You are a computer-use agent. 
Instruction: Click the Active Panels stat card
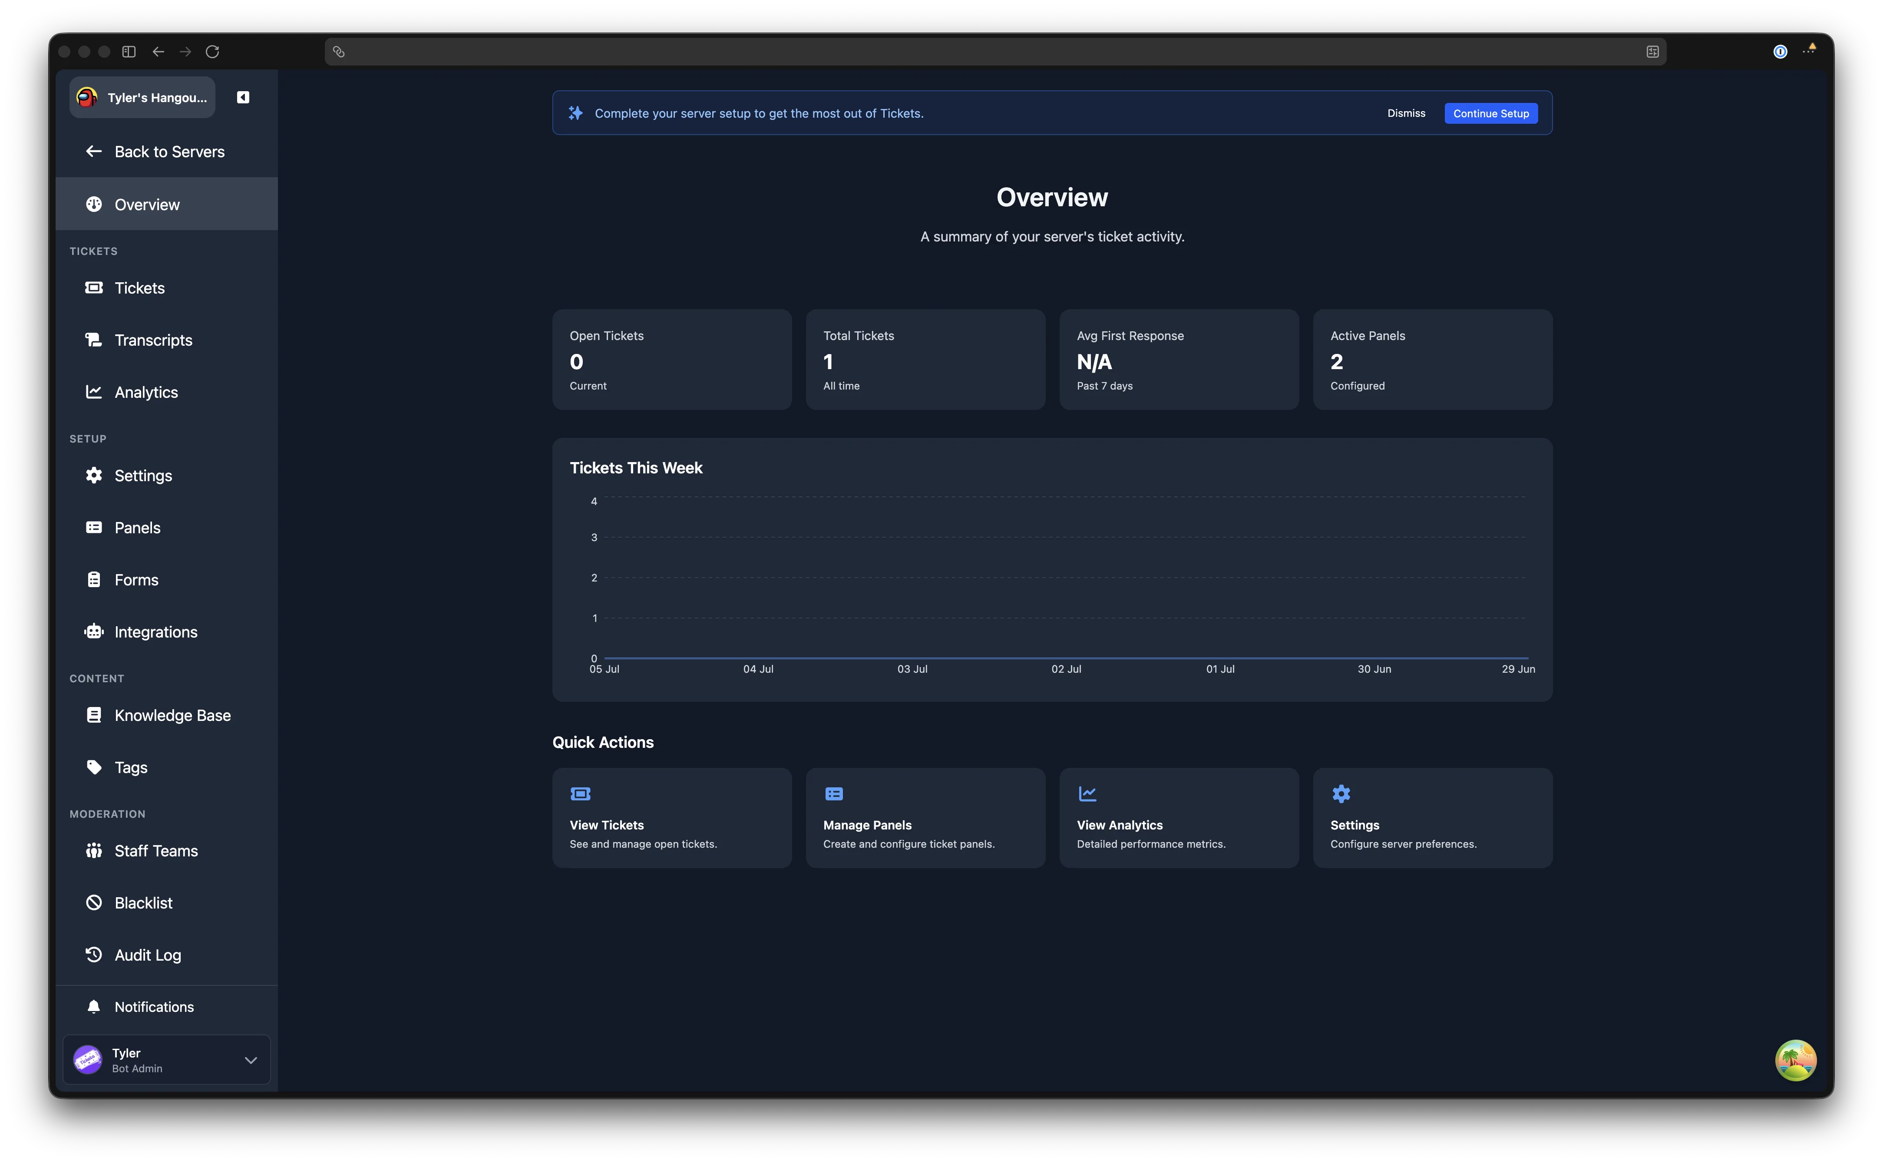click(x=1433, y=359)
